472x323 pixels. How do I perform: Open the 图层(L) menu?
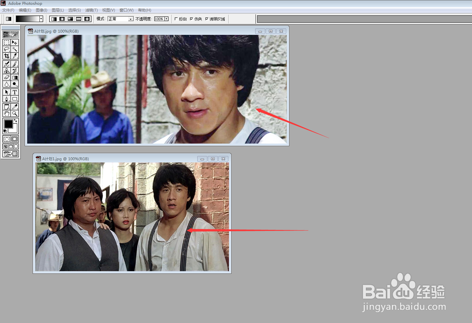click(x=58, y=10)
